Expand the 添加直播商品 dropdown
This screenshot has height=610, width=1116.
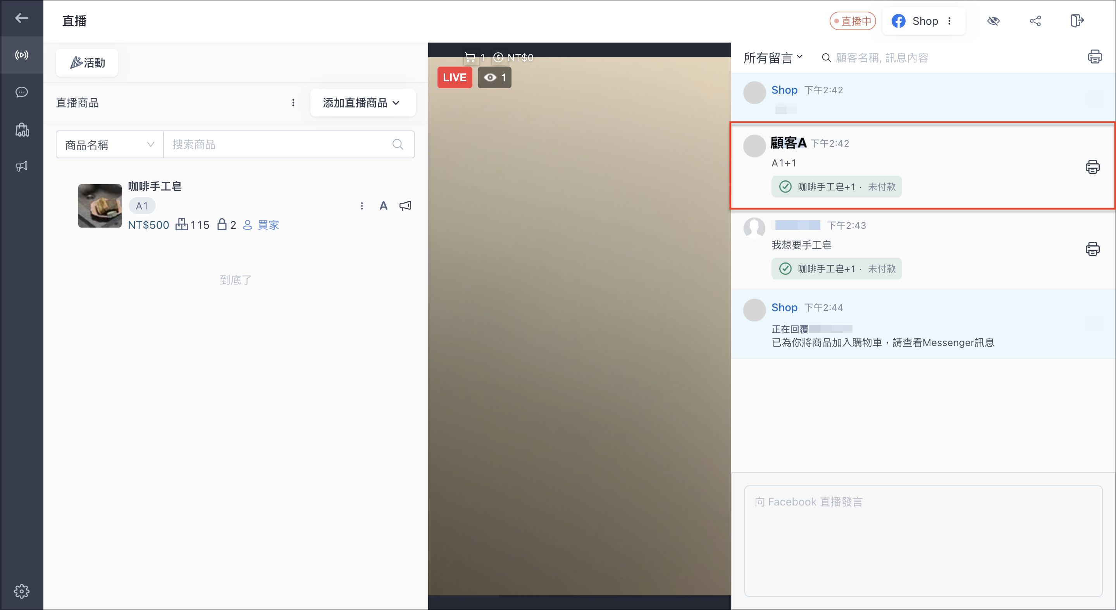coord(363,103)
